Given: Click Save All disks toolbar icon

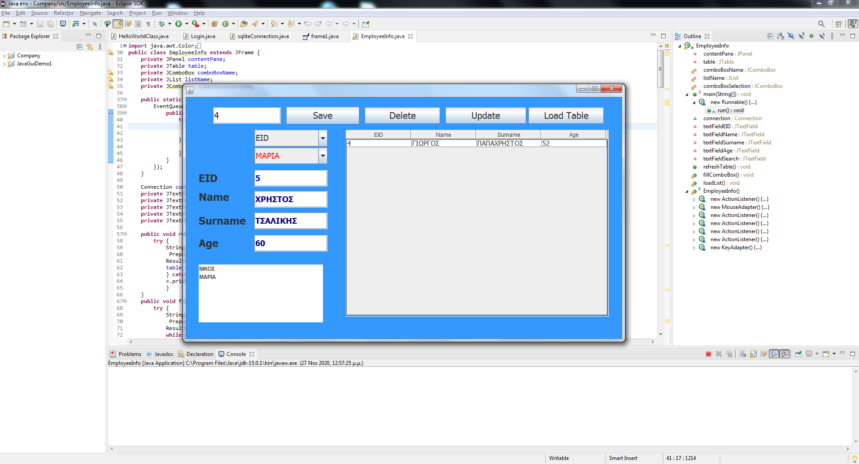Looking at the screenshot, I should click(50, 24).
